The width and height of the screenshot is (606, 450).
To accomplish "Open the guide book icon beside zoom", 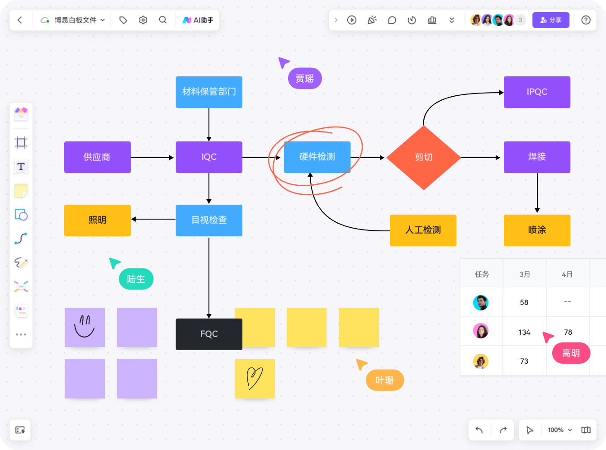I will pyautogui.click(x=586, y=430).
